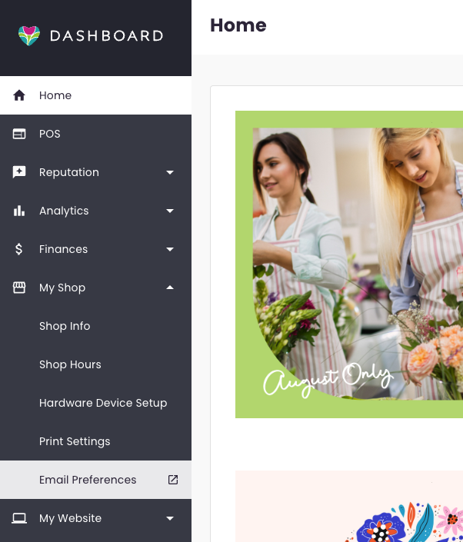The height and width of the screenshot is (542, 463).
Task: Click external-link icon beside Email Preferences
Action: coord(173,480)
